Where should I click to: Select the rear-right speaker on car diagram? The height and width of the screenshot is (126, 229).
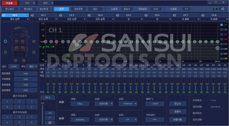click(34, 52)
